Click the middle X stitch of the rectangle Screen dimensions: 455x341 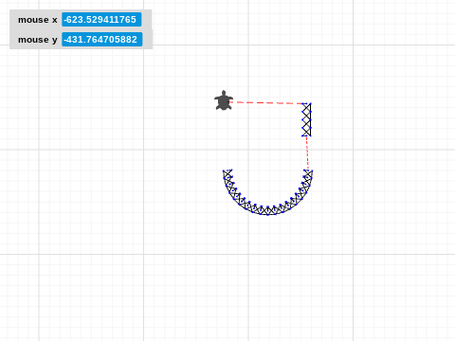(306, 119)
